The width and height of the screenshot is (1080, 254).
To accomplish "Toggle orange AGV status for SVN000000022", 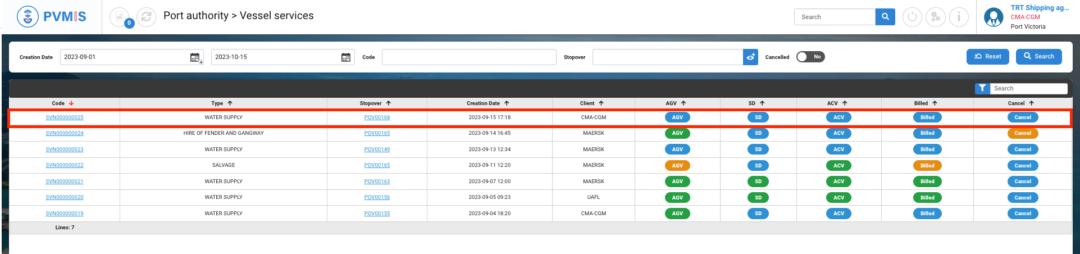I will tap(677, 166).
